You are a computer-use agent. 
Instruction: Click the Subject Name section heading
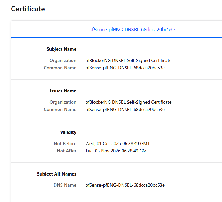(61, 49)
